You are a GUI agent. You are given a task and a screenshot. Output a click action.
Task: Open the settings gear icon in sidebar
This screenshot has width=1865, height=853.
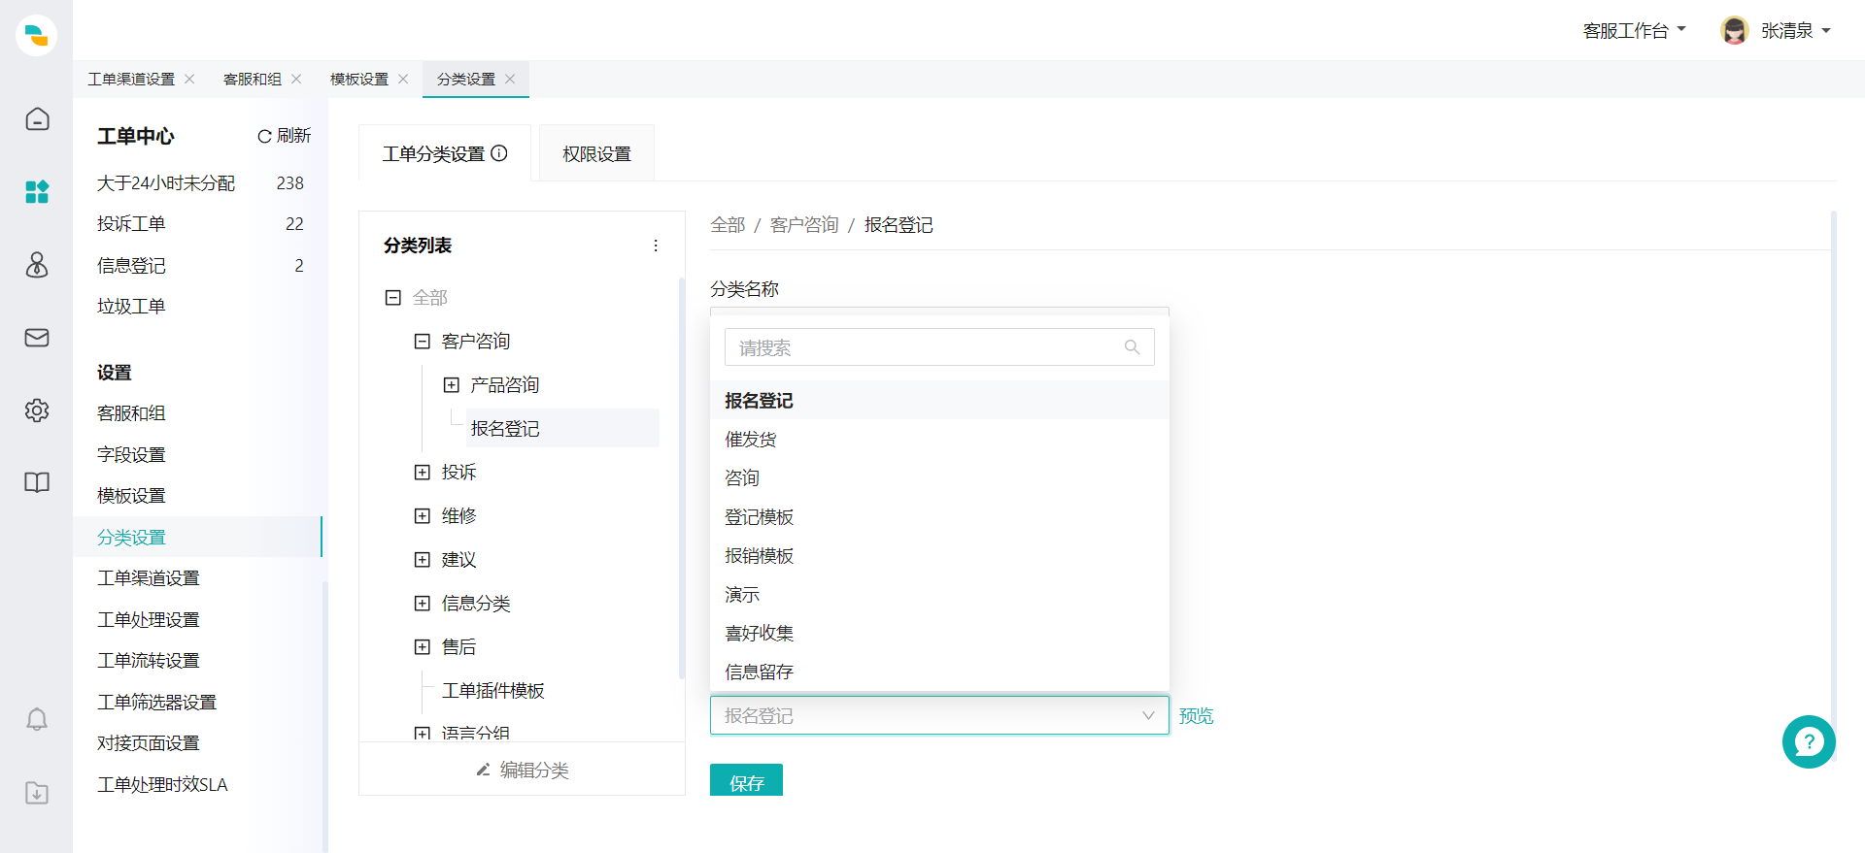point(37,410)
